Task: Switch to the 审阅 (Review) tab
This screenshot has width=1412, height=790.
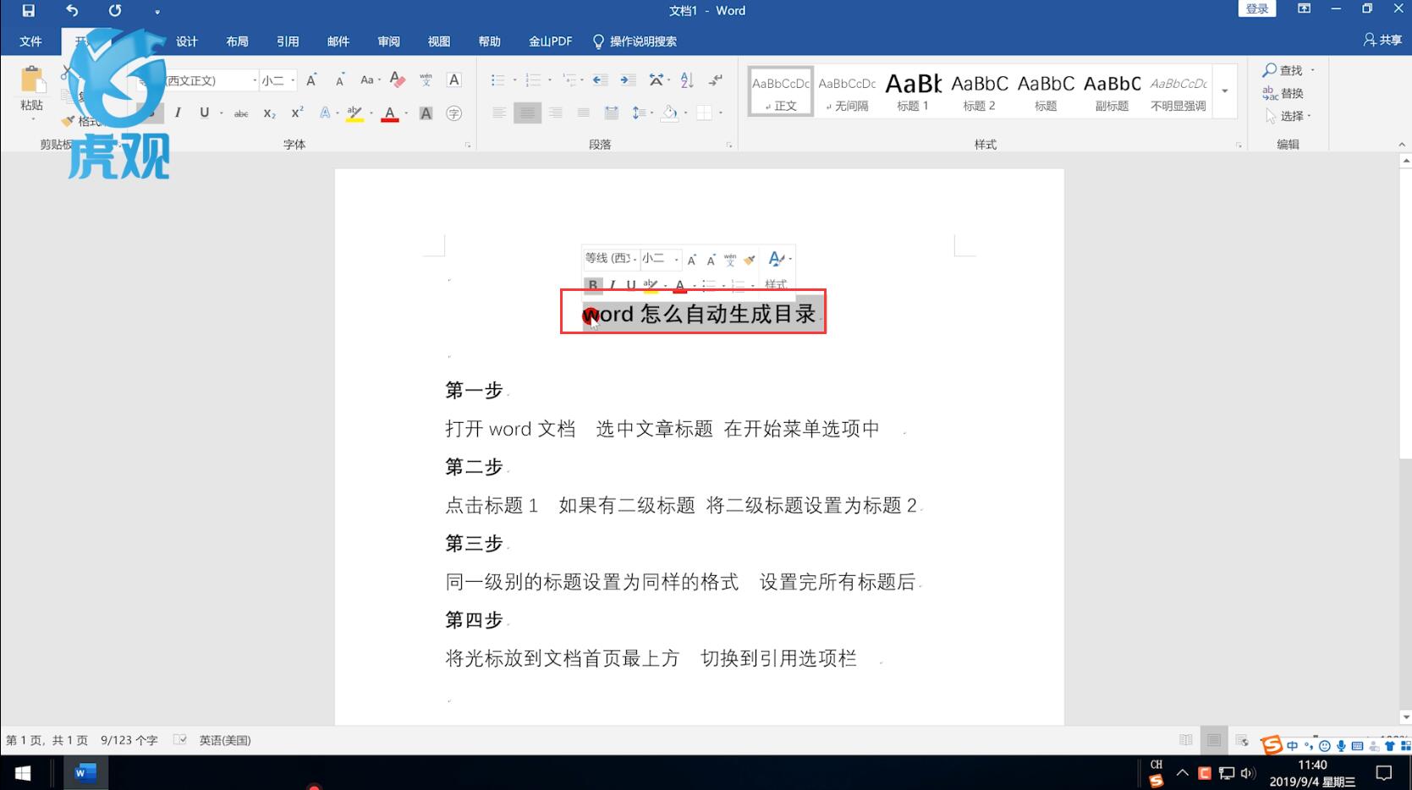Action: [x=388, y=41]
